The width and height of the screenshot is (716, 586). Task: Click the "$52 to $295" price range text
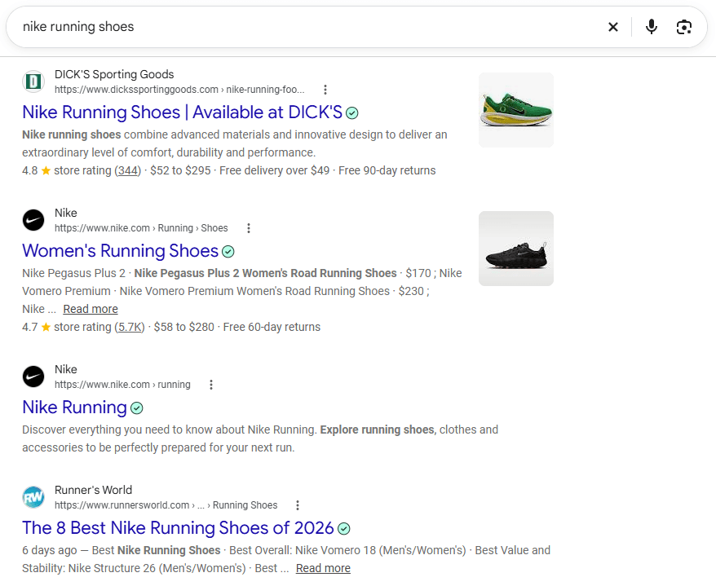[x=180, y=170]
